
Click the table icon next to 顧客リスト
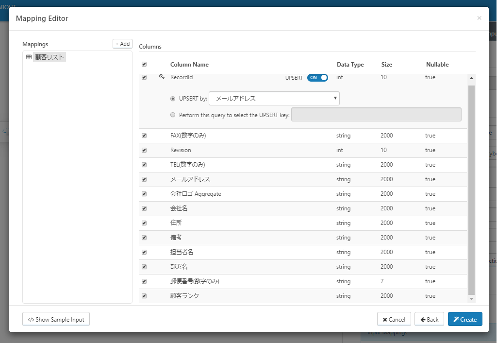[x=29, y=57]
